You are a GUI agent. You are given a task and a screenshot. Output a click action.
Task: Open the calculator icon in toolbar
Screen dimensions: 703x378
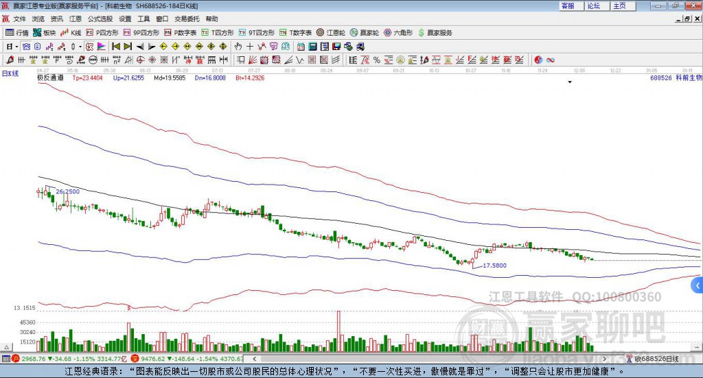pos(312,47)
